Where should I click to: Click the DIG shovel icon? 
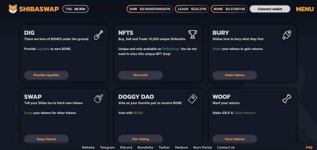pyautogui.click(x=98, y=35)
